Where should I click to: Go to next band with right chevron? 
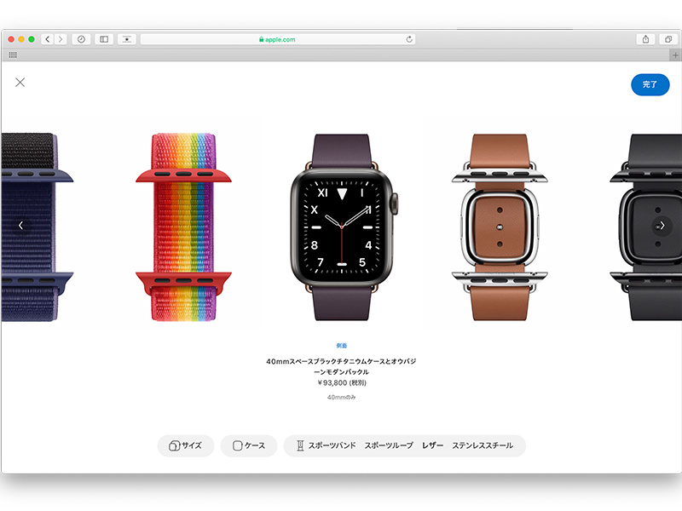click(662, 225)
